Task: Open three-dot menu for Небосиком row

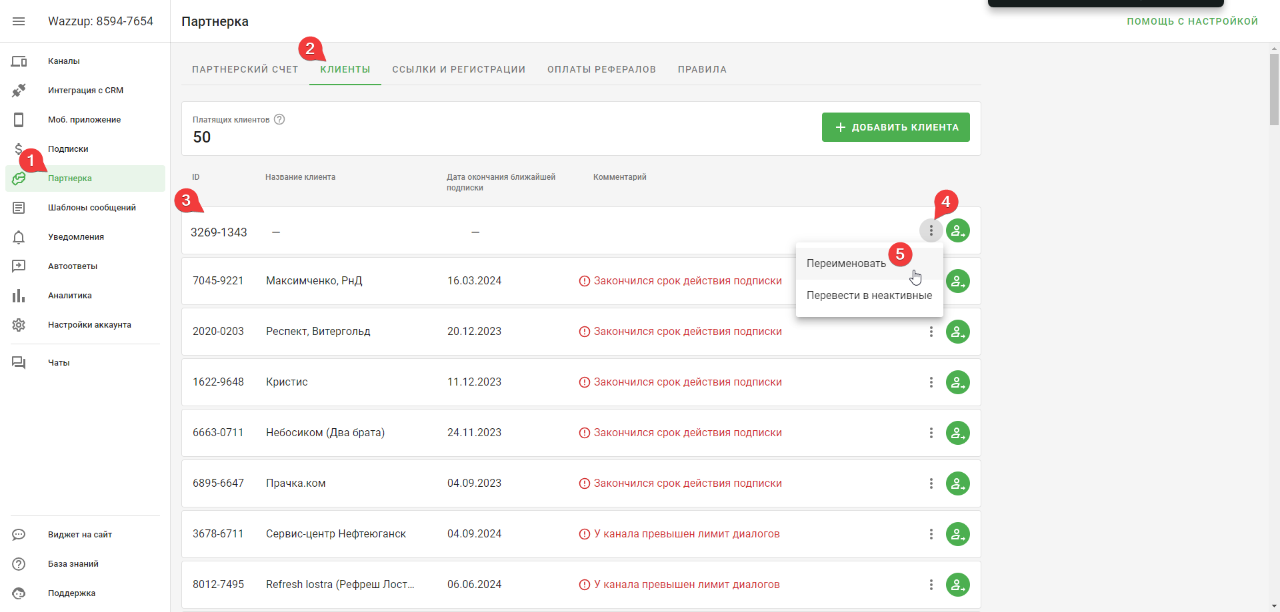Action: tap(931, 433)
